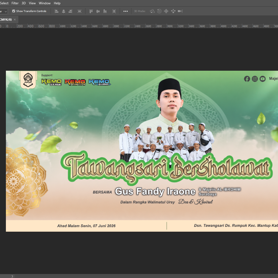Click the blue KEMO AUDIO logo on canvas
The height and width of the screenshot is (278, 278).
[x=100, y=82]
